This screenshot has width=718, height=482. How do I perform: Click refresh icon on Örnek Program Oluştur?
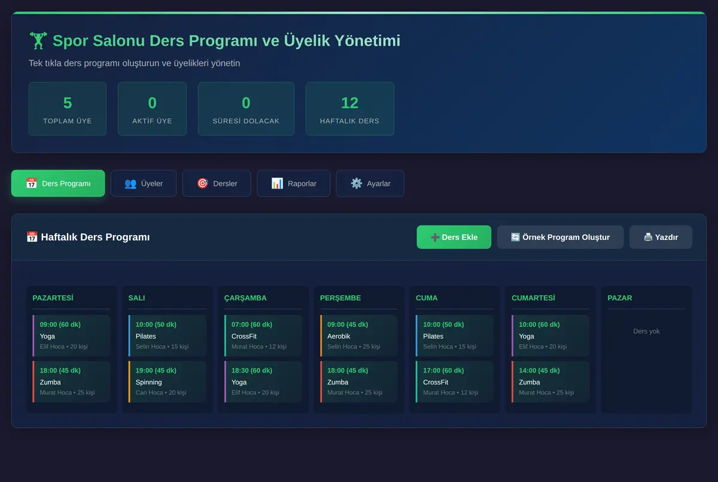pos(515,237)
